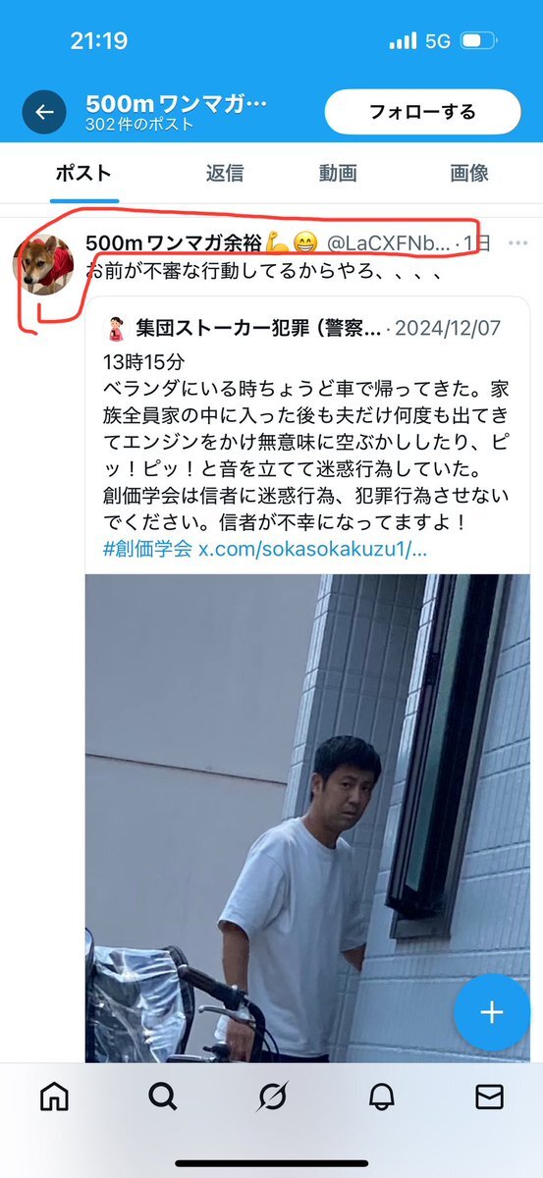The height and width of the screenshot is (1178, 543).
Task: Open the quoted author's small avatar
Action: click(116, 327)
